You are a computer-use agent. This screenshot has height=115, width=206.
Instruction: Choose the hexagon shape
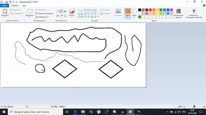[x=92, y=13]
